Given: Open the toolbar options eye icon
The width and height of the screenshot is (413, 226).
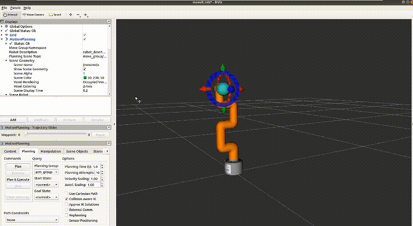Looking at the screenshot, I should pos(85,15).
